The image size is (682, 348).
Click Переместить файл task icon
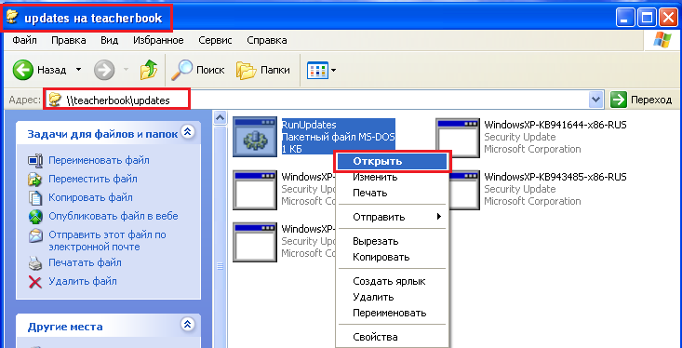35,180
